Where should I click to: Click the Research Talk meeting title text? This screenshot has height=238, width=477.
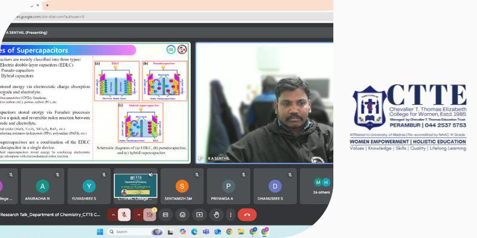point(50,215)
